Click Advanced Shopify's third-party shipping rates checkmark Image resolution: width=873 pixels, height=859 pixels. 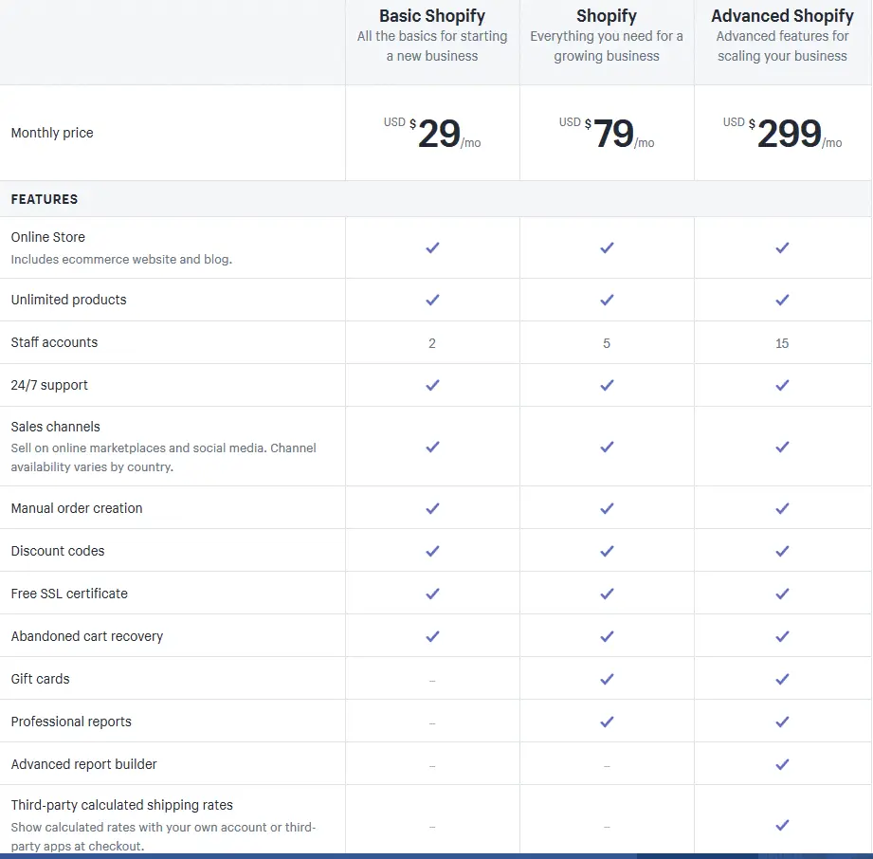[x=782, y=825]
